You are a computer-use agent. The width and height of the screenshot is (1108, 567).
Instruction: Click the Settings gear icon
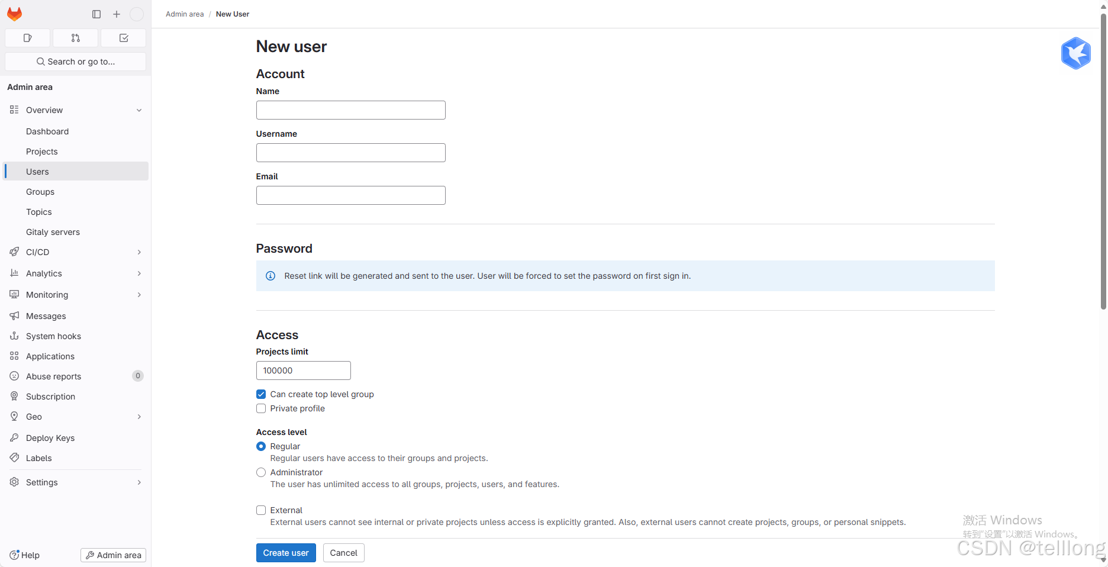(14, 482)
